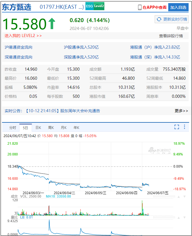Screen dimensions: 192x236
Task: Click the MA10: 33550.00 indicator label
Action: pyautogui.click(x=59, y=196)
